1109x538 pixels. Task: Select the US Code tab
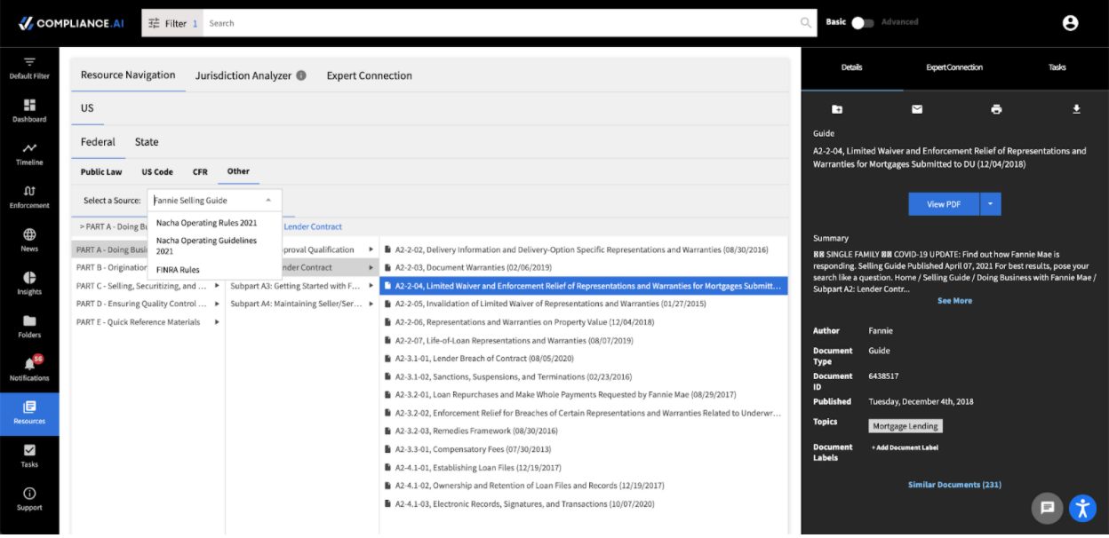(157, 172)
